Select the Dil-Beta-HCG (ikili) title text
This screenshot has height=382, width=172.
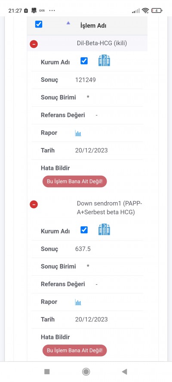coord(102,43)
